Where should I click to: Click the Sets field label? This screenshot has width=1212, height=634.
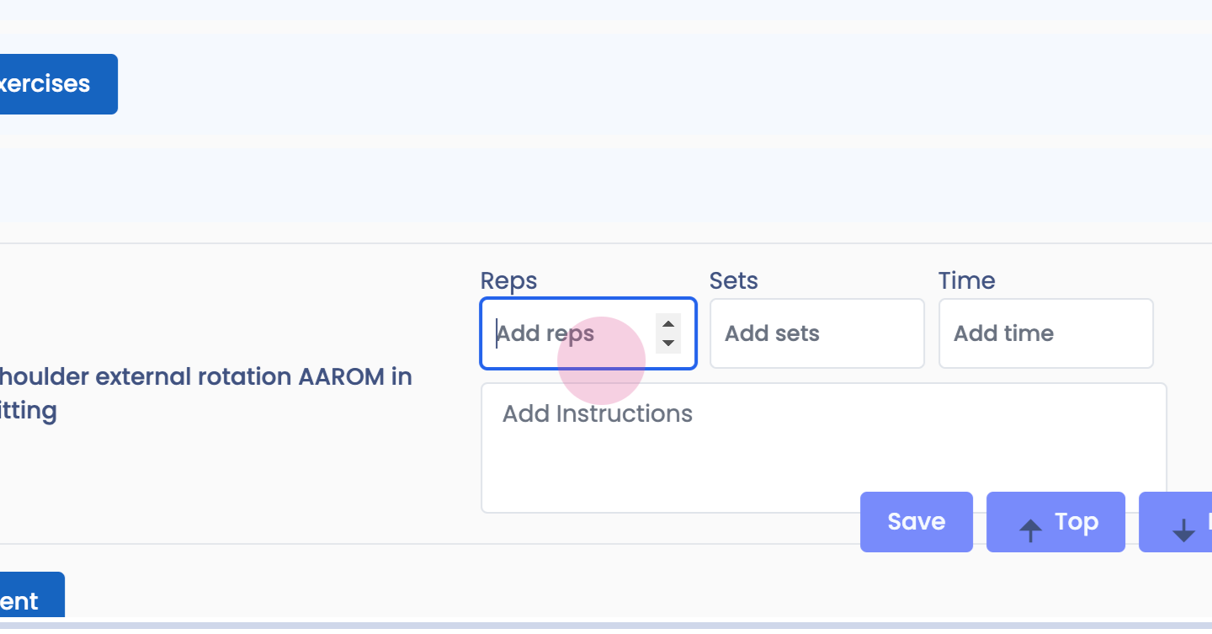coord(734,280)
